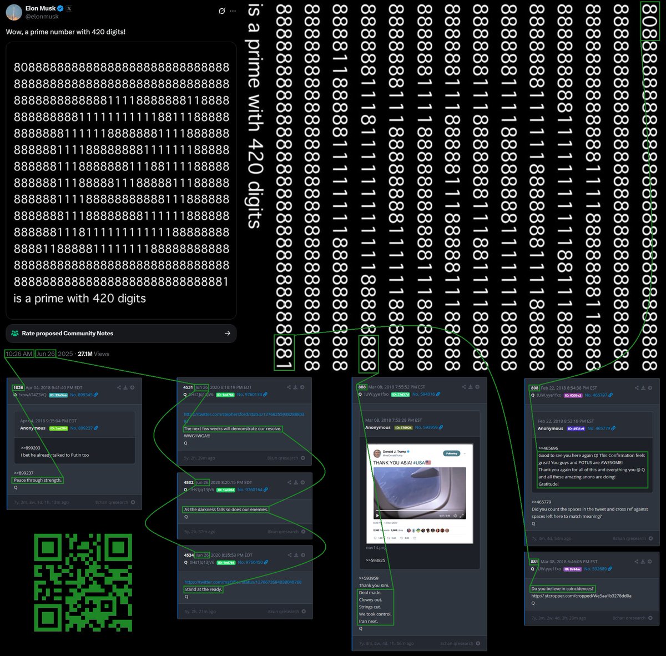The width and height of the screenshot is (666, 656).
Task: Click the 27.1M Views count
Action: 93,354
